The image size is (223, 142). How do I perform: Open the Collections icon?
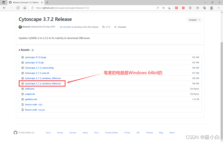(204, 8)
